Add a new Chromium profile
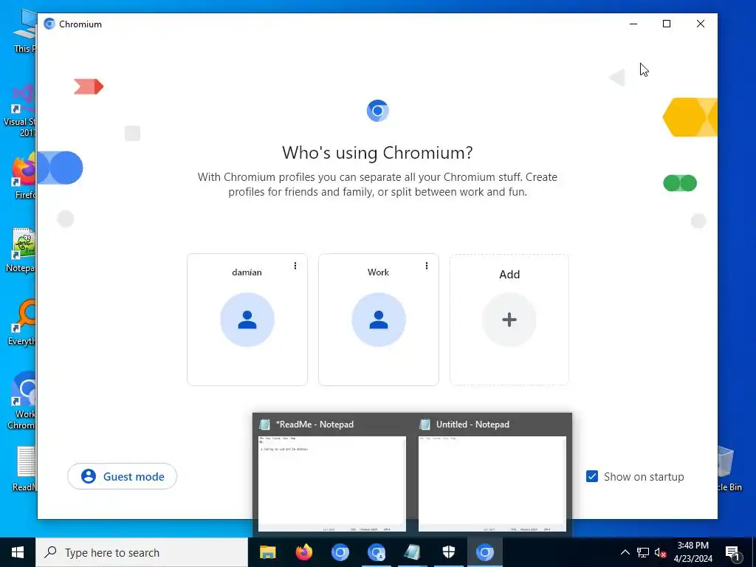 tap(509, 320)
